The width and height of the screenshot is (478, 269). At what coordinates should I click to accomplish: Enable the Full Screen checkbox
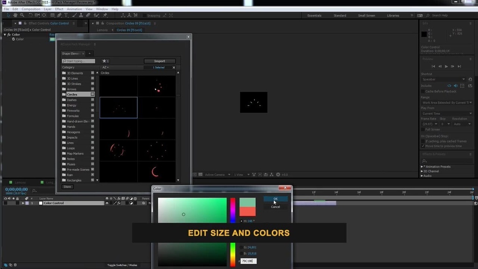click(423, 129)
